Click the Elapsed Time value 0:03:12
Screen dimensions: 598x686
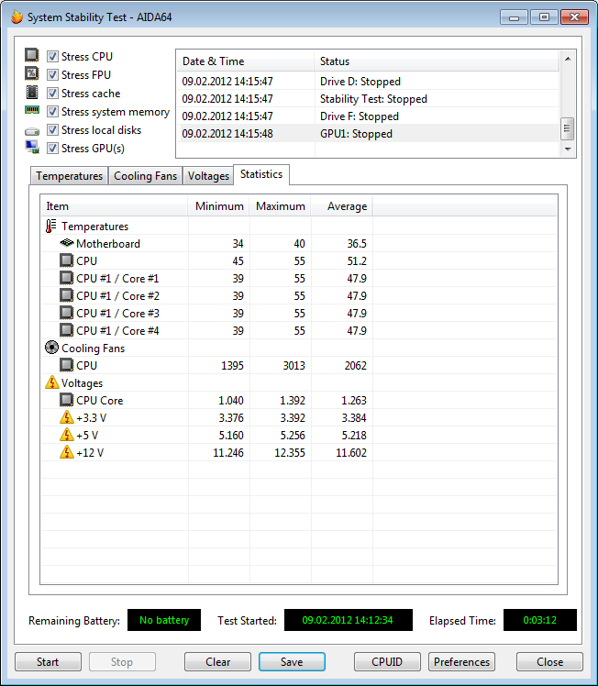click(x=540, y=620)
